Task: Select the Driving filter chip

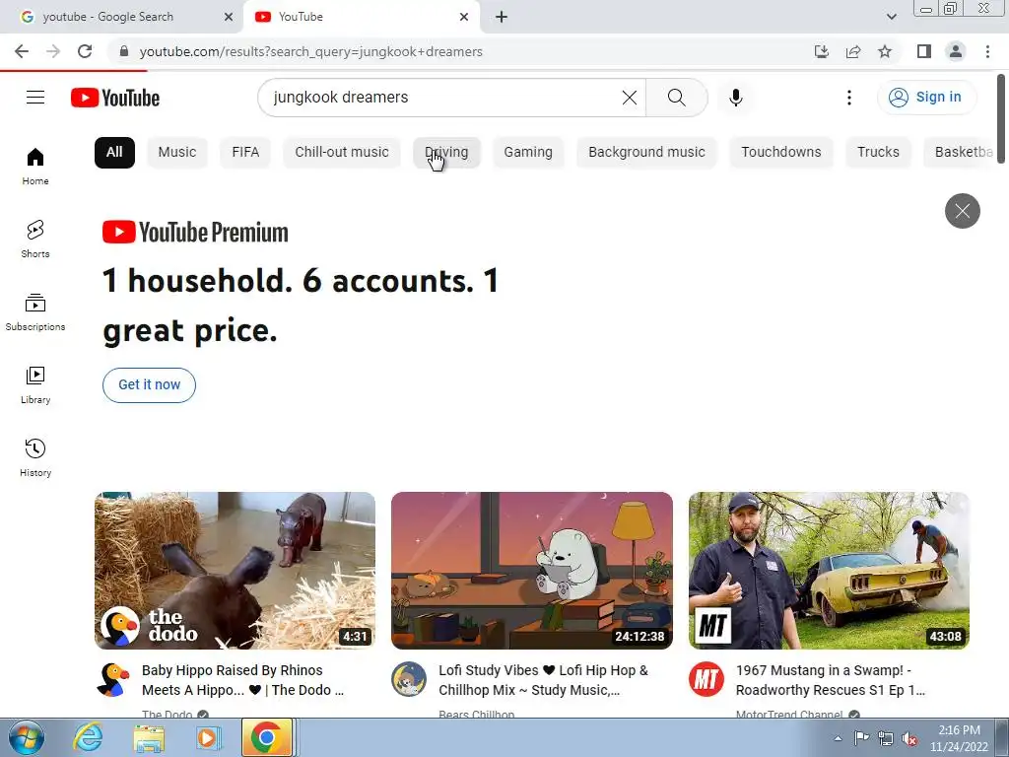Action: pyautogui.click(x=446, y=152)
